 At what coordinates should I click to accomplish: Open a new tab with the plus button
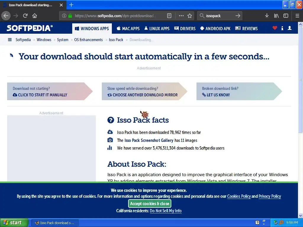[71, 5]
